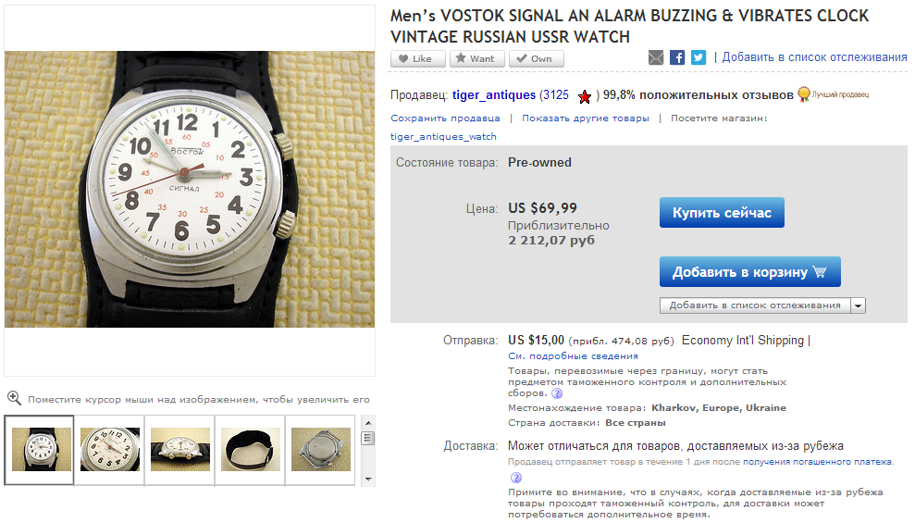Click the Купить сейчас button

[722, 213]
